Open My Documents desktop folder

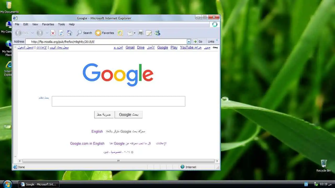[9, 7]
